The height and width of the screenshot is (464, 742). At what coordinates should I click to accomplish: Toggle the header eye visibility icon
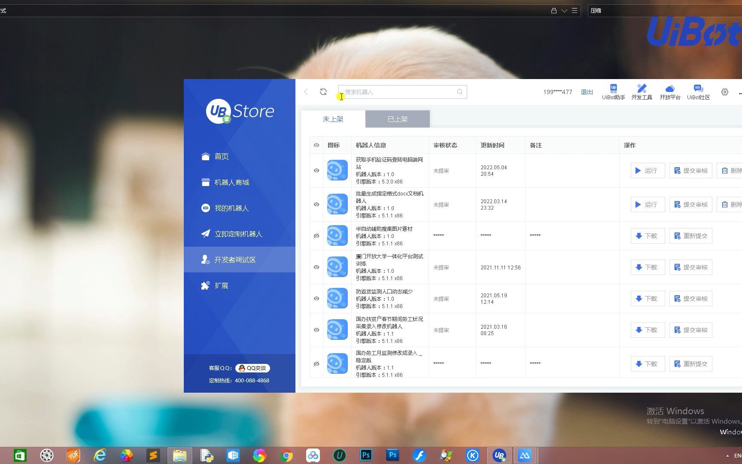(x=316, y=145)
